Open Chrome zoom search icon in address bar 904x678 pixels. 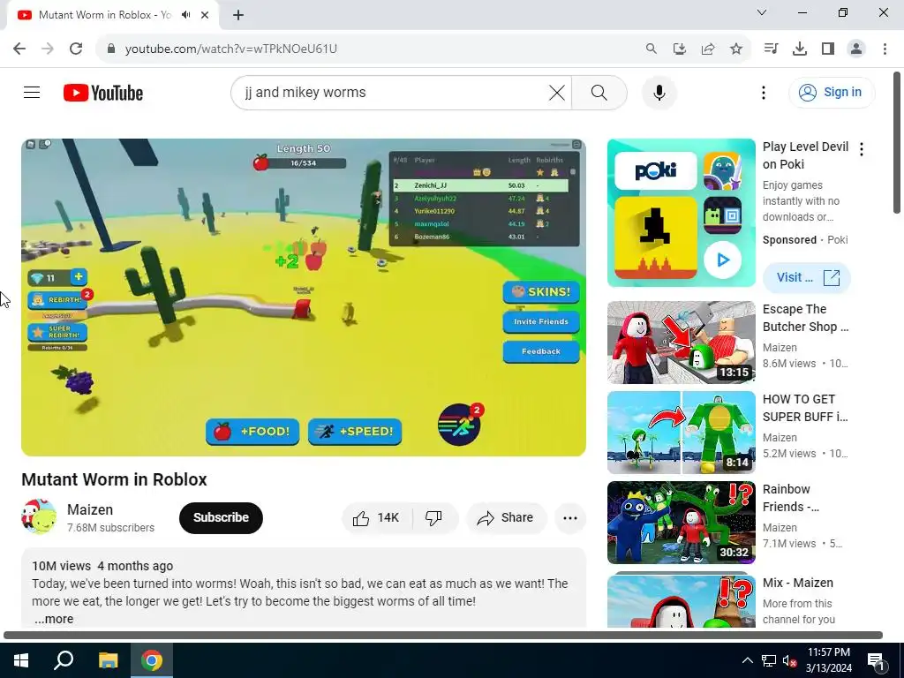(651, 49)
